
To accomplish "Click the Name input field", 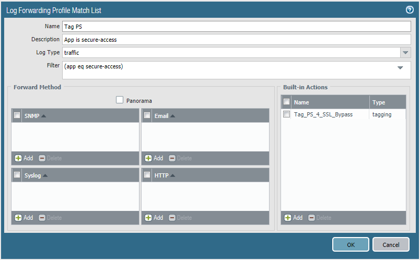I will (x=236, y=27).
